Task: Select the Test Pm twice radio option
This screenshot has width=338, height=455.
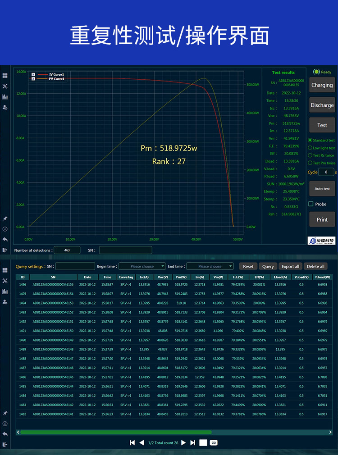Action: pos(310,163)
